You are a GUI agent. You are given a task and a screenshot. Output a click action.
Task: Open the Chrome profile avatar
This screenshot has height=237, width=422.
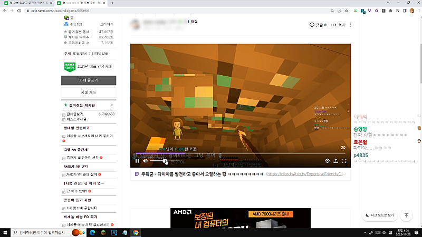tap(412, 11)
